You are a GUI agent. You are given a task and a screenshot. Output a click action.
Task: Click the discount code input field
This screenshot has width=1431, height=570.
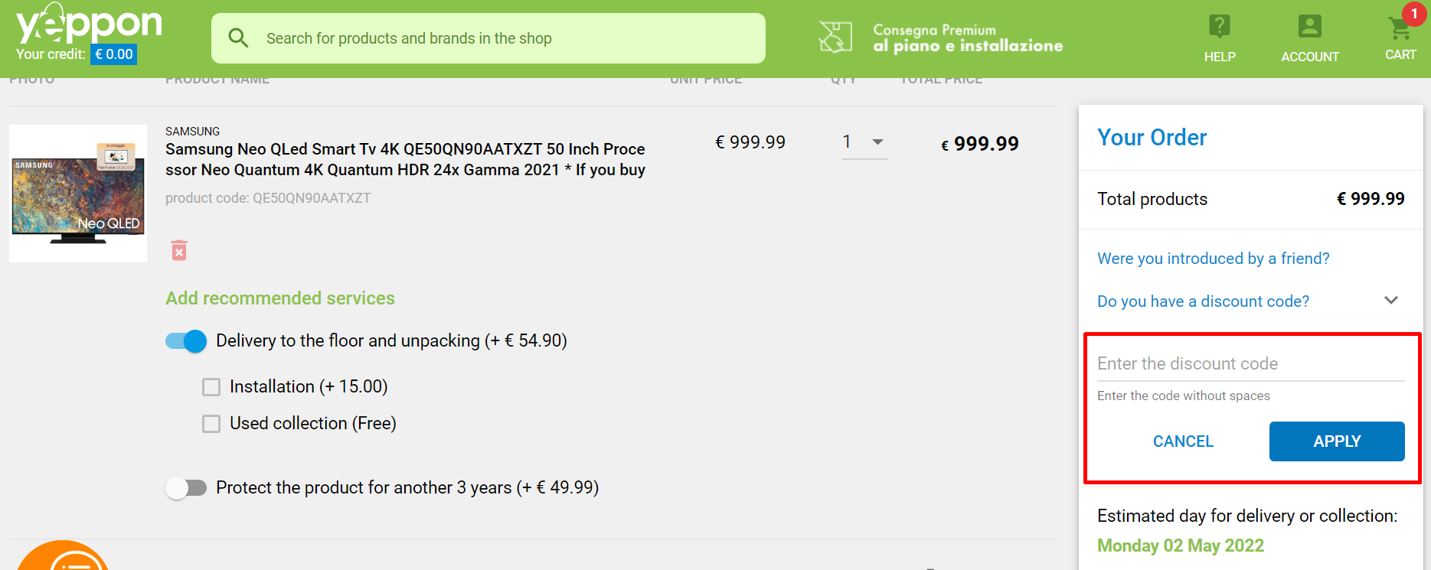tap(1251, 364)
